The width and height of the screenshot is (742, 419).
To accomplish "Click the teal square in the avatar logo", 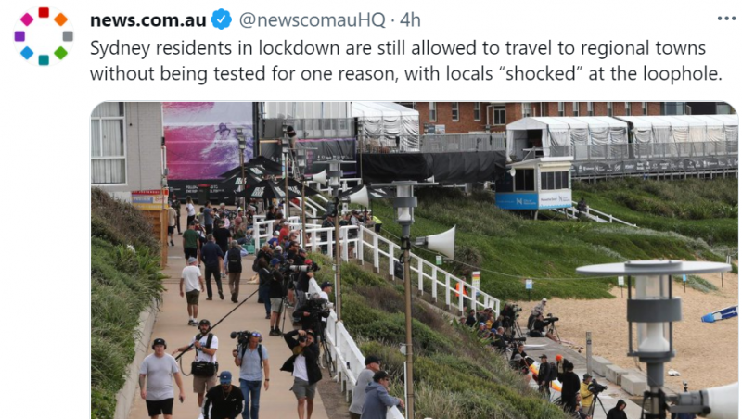I will pos(44,60).
